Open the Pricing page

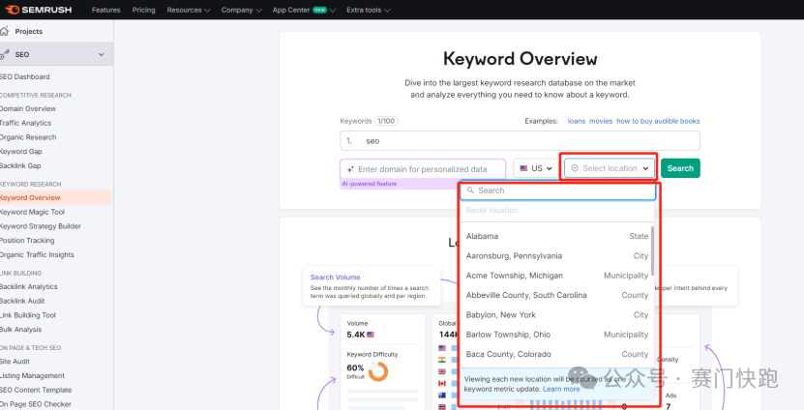click(x=143, y=10)
